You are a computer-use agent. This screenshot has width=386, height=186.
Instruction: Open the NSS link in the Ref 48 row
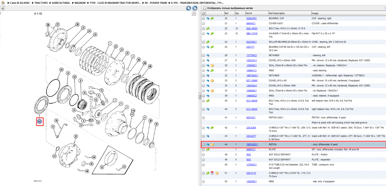point(249,154)
